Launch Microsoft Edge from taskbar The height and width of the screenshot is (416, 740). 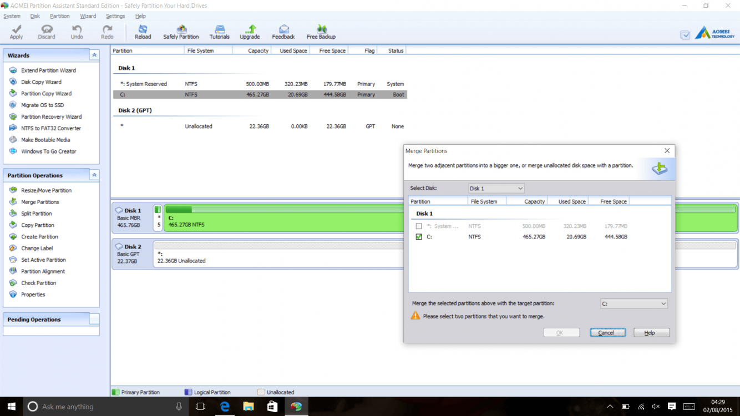pos(225,407)
